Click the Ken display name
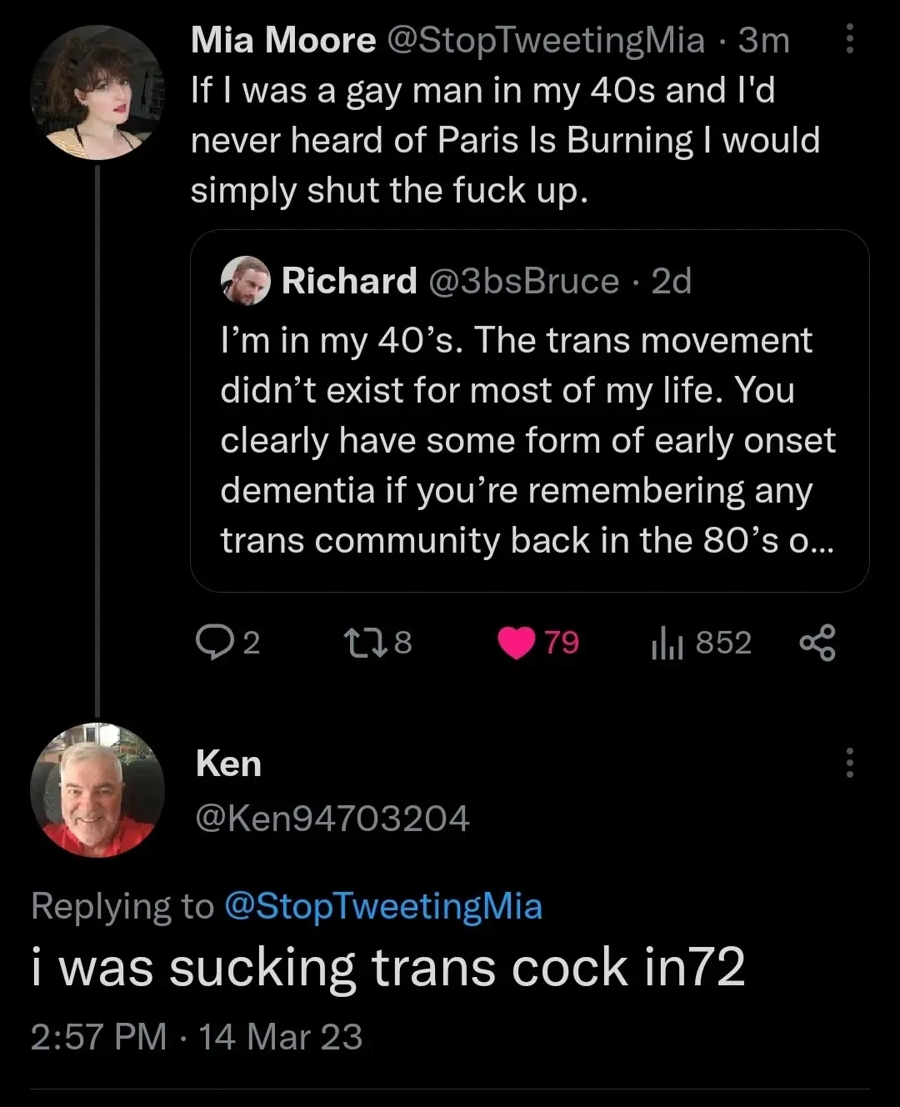This screenshot has width=900, height=1107. pyautogui.click(x=228, y=764)
